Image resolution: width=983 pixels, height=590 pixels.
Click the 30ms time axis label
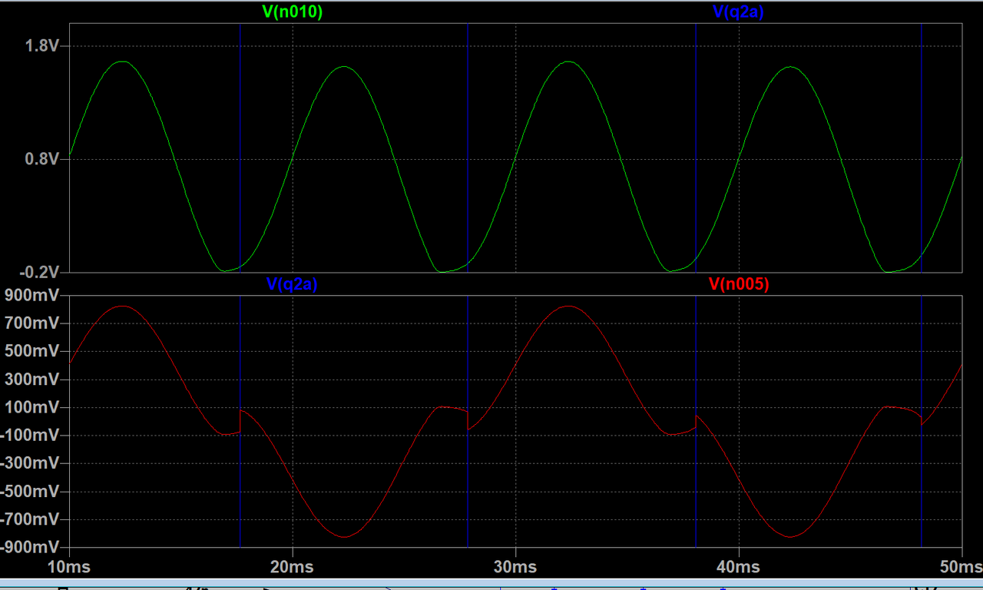(515, 567)
